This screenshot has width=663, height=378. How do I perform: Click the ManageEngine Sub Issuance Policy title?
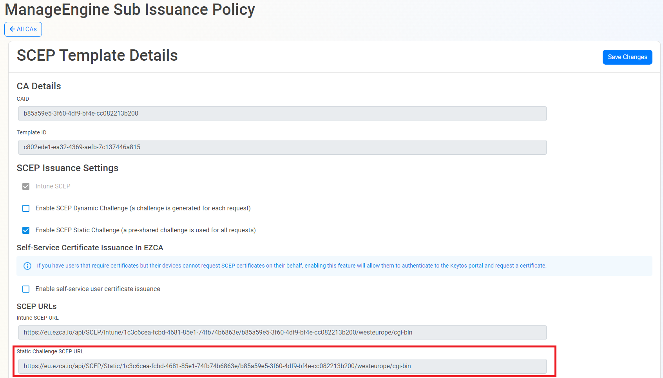point(130,10)
